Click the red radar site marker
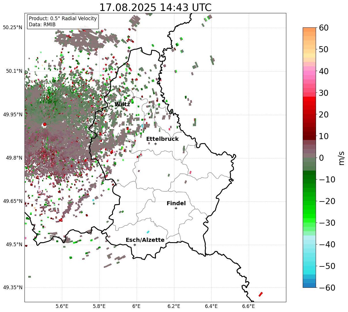Screen dimensions: 348x312 tap(45, 124)
